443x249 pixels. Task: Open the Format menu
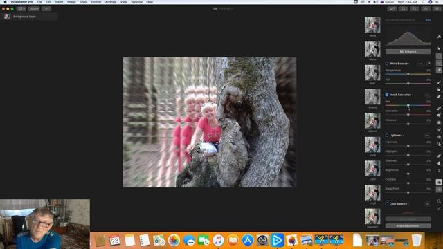(96, 2)
